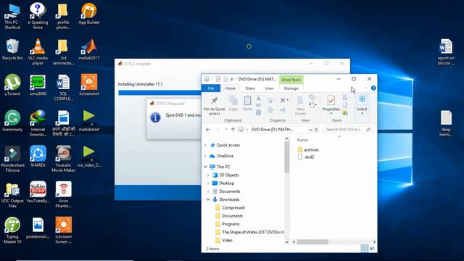The image size is (464, 261).
Task: Open the File tab in Explorer
Action: (x=211, y=88)
